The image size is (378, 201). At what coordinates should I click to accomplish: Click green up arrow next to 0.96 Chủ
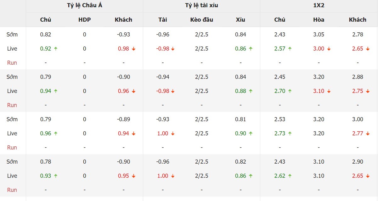pyautogui.click(x=56, y=133)
